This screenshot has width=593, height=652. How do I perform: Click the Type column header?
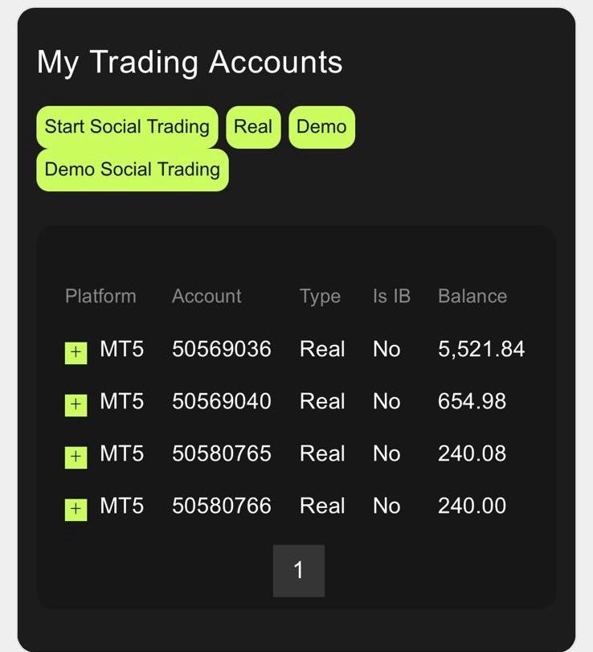pyautogui.click(x=320, y=296)
